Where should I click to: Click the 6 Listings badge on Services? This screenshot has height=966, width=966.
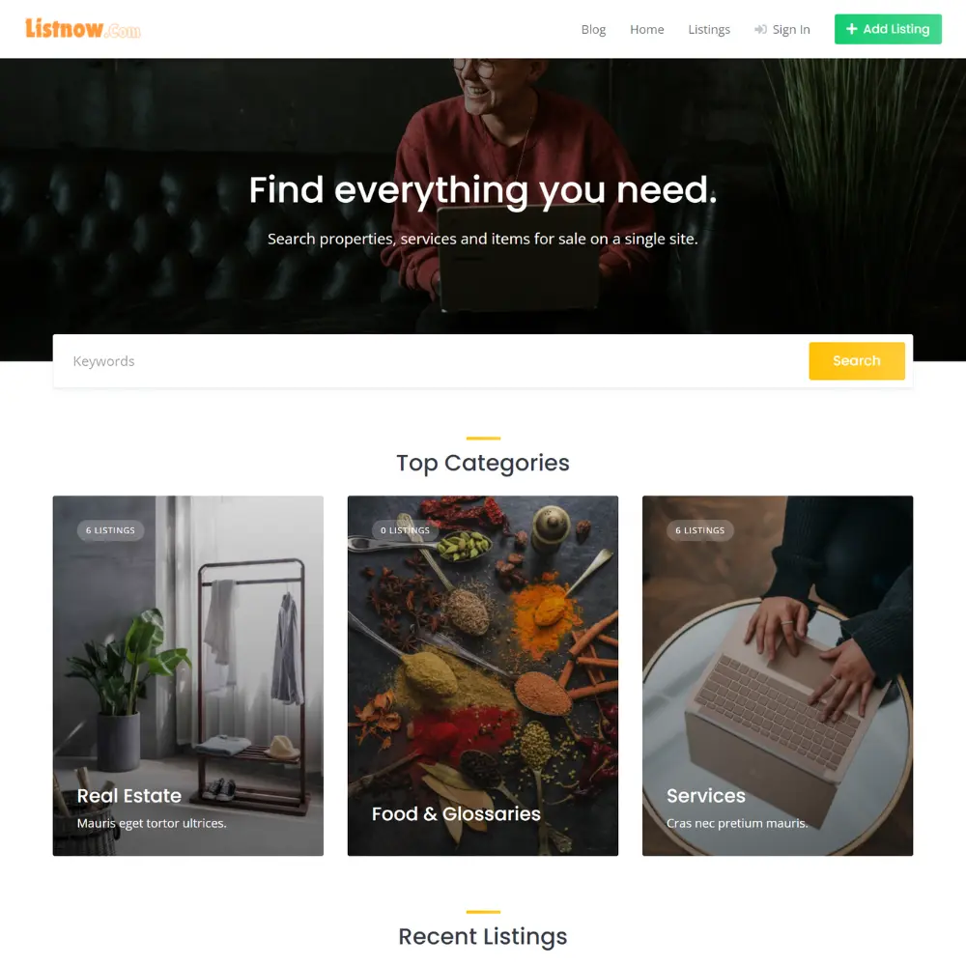pos(699,530)
